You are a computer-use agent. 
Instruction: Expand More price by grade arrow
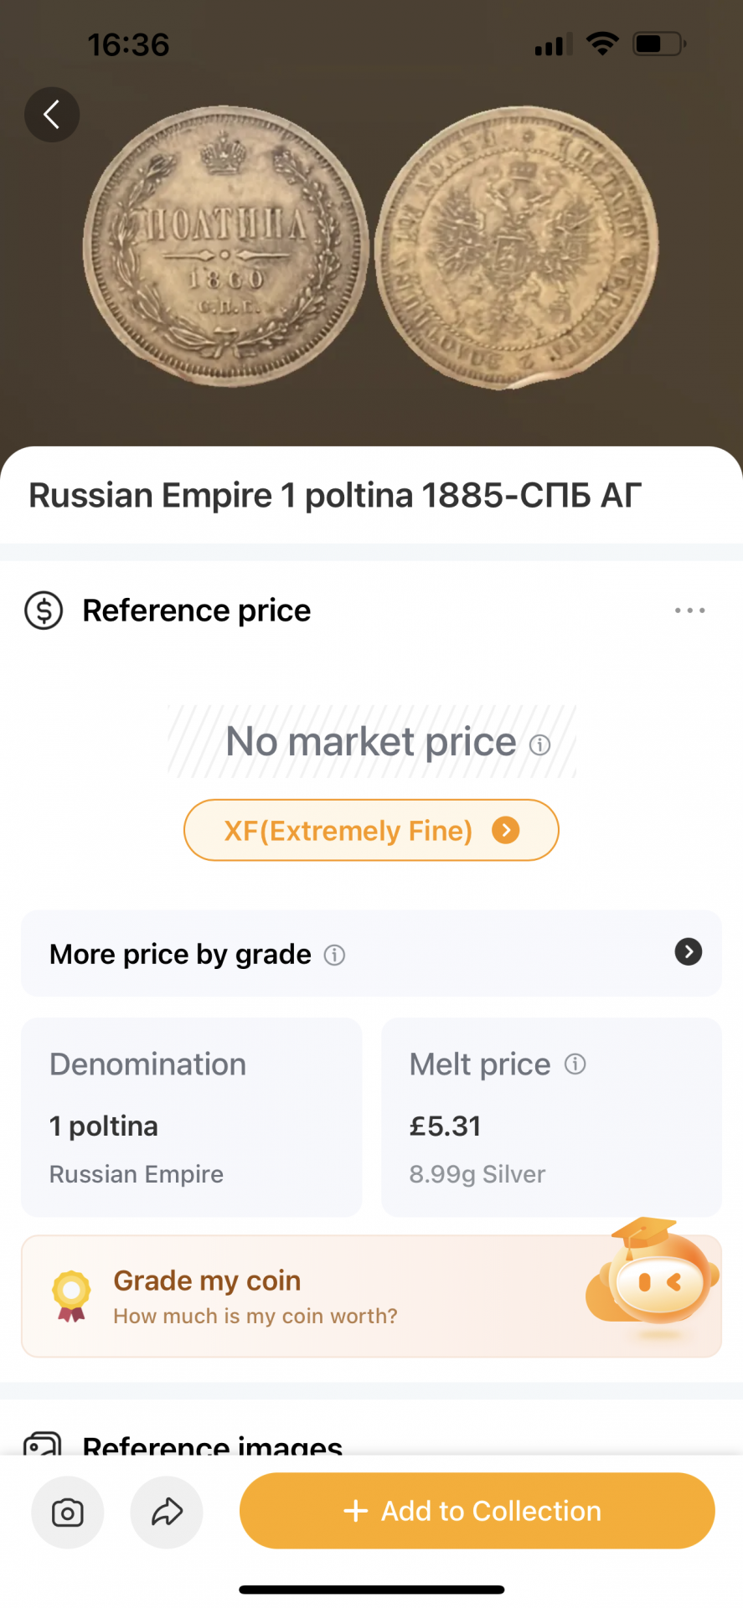point(688,952)
